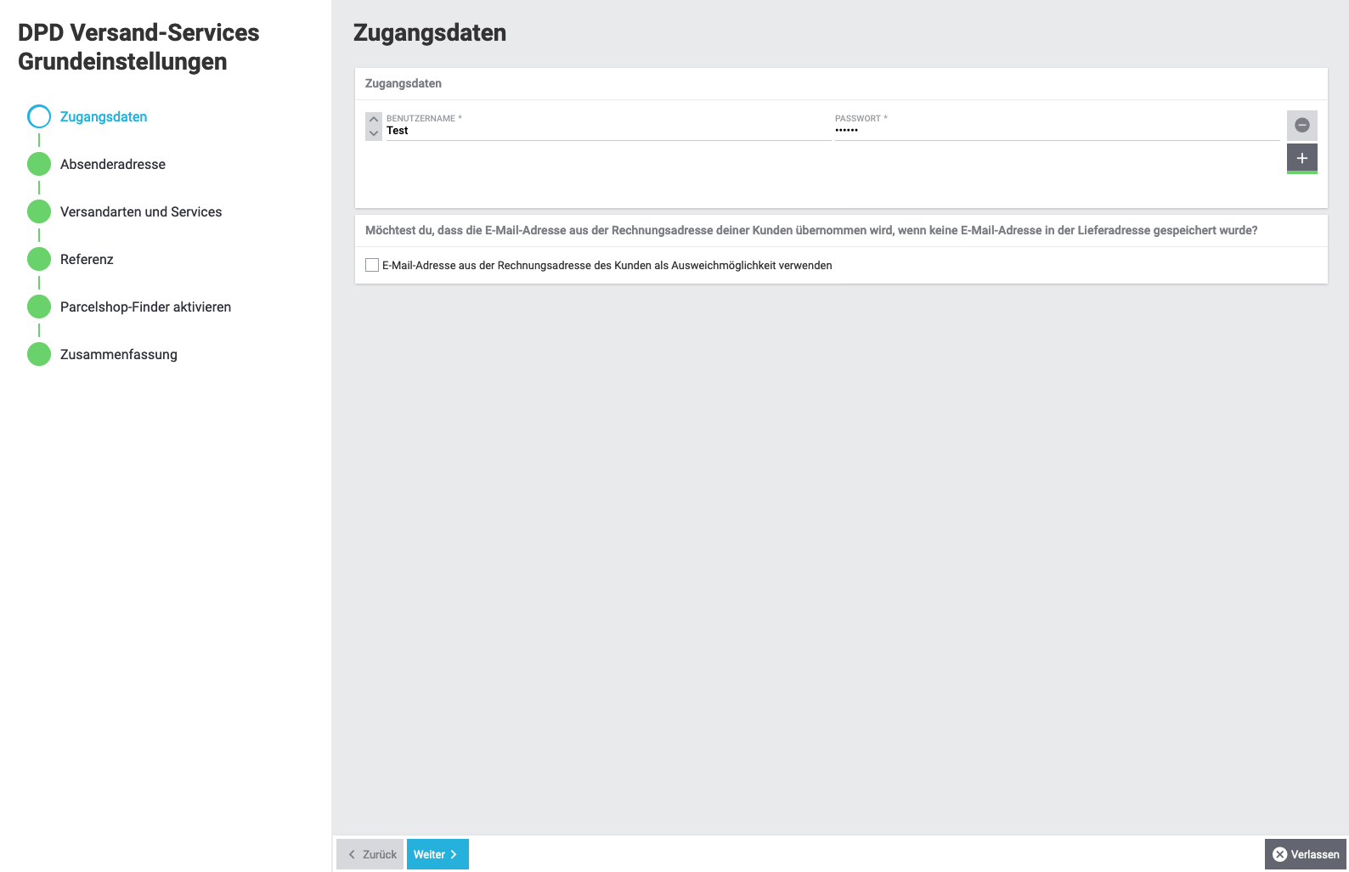Move credentials row up with chevron arrow

374,119
